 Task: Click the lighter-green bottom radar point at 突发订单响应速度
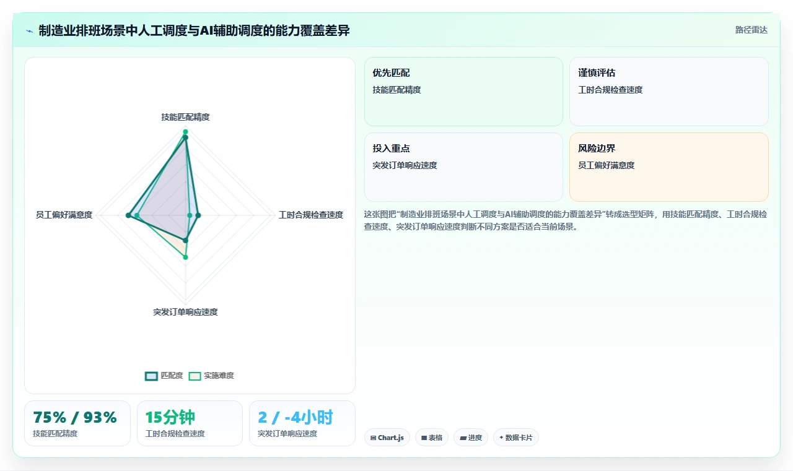click(x=185, y=257)
